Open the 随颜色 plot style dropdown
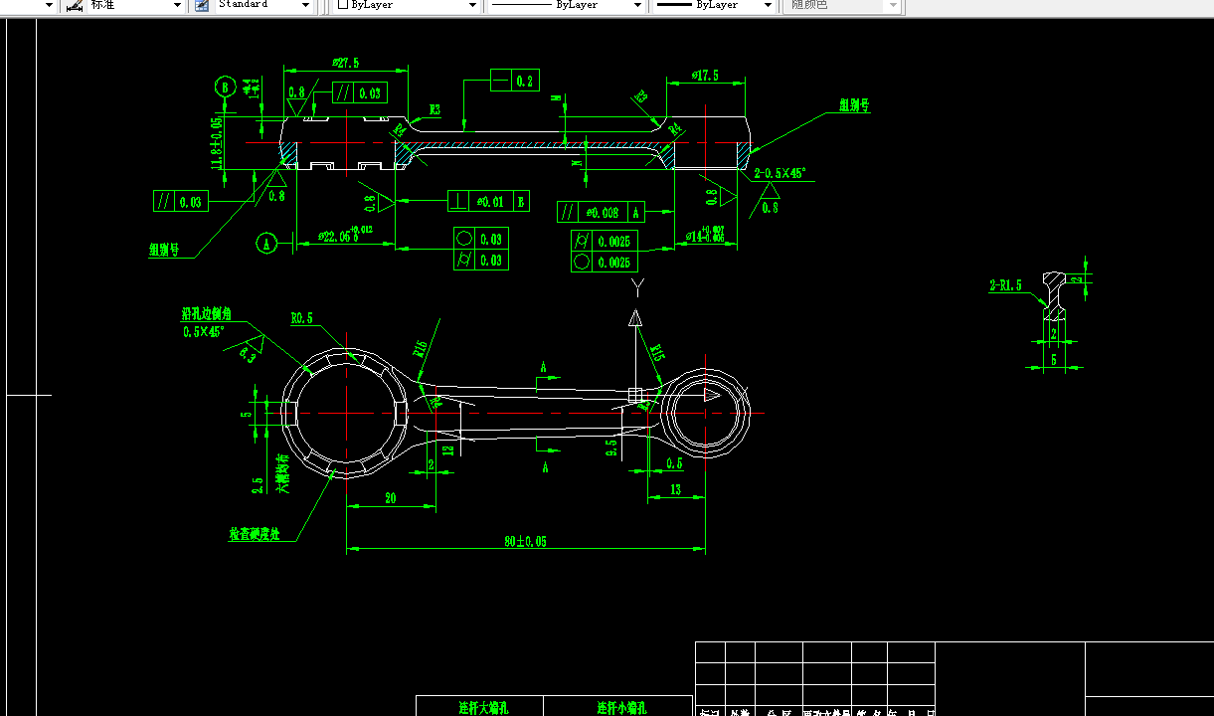This screenshot has width=1214, height=716. [893, 5]
